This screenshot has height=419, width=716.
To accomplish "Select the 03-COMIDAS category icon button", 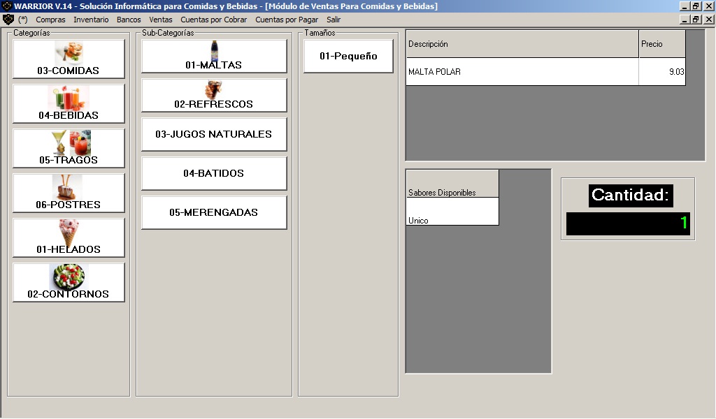I will tap(69, 59).
